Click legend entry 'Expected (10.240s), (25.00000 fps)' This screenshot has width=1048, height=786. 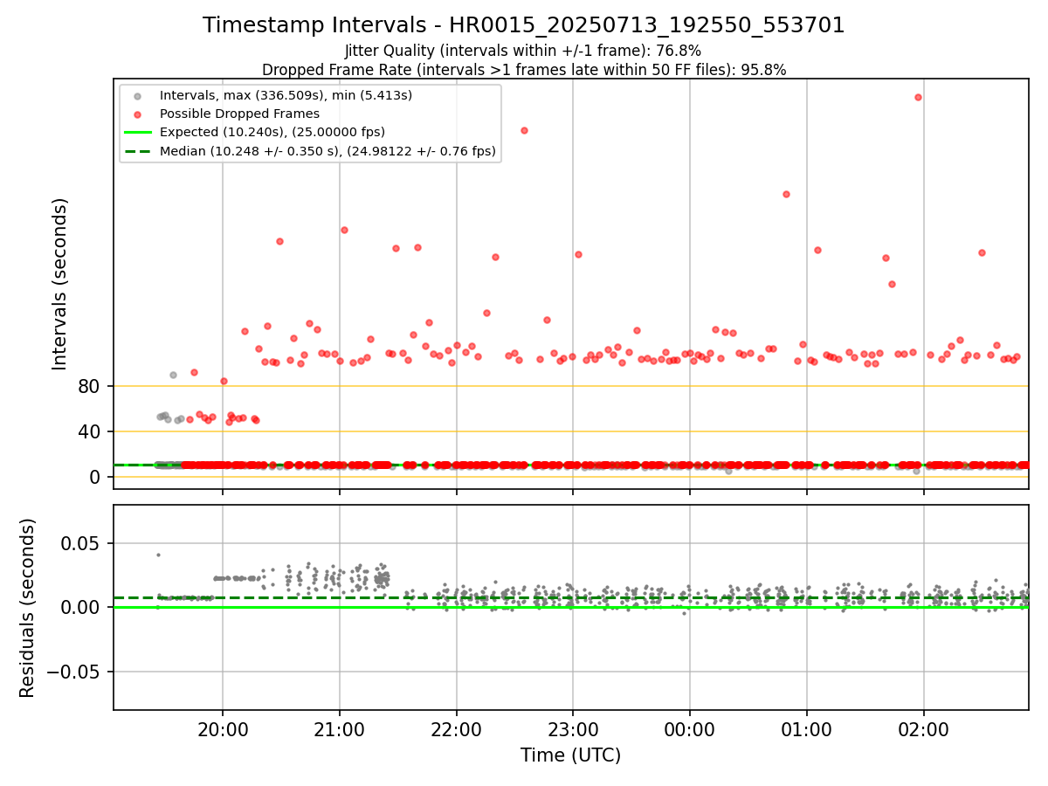coord(272,132)
